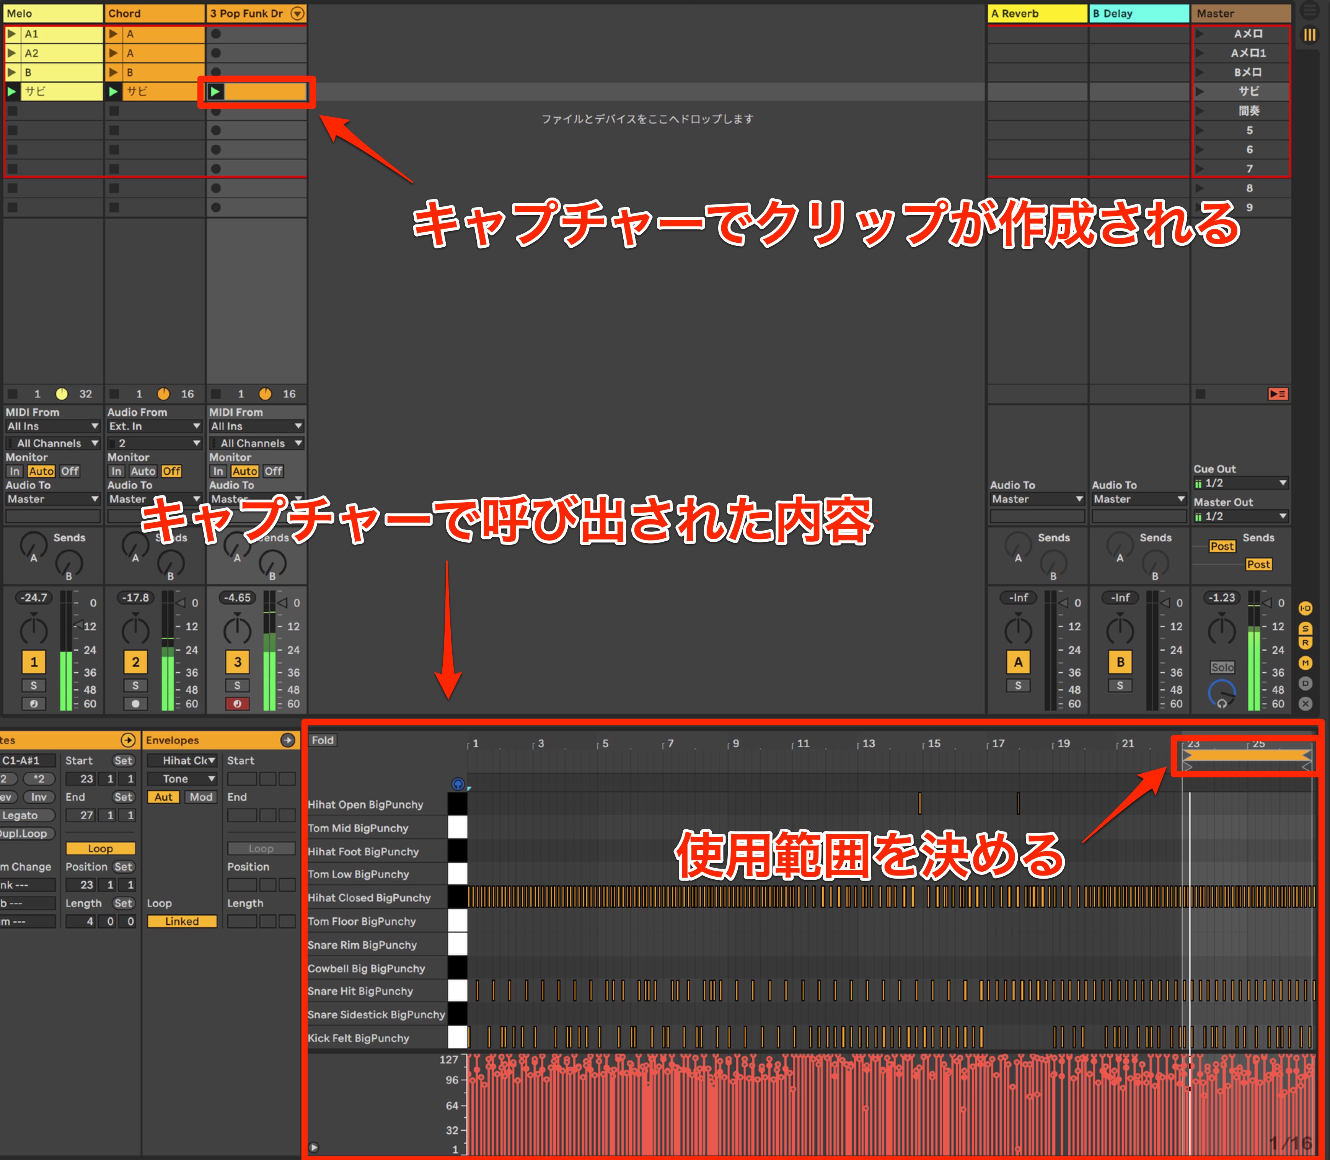Click the Master volume fader handle
Screen dimensions: 1330x1160
coord(1267,603)
